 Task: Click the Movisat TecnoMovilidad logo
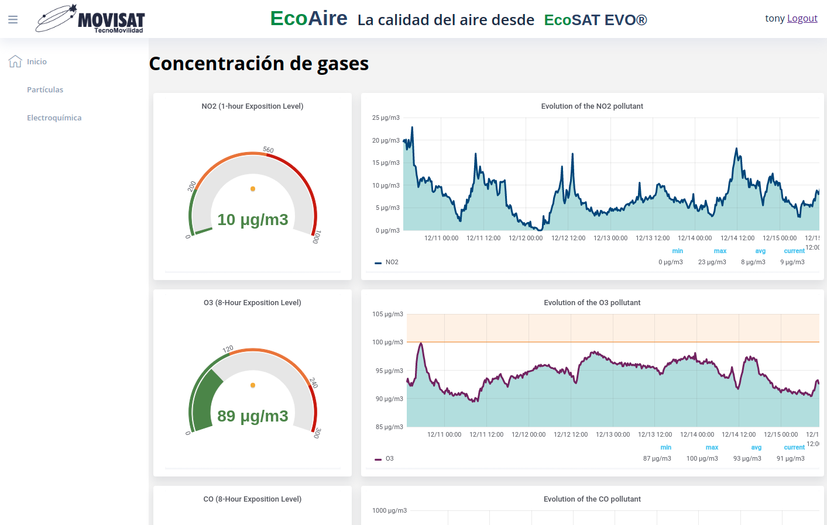pos(90,19)
